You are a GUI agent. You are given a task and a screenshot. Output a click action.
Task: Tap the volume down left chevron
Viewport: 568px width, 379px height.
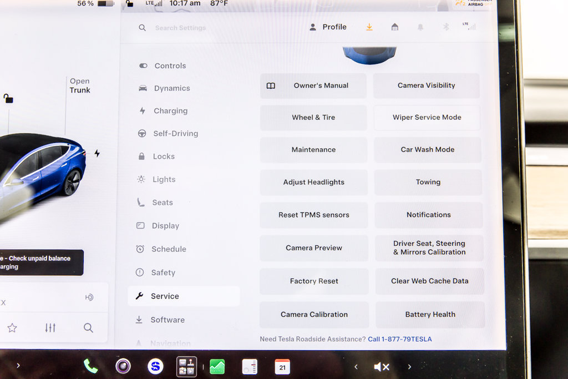(x=356, y=367)
